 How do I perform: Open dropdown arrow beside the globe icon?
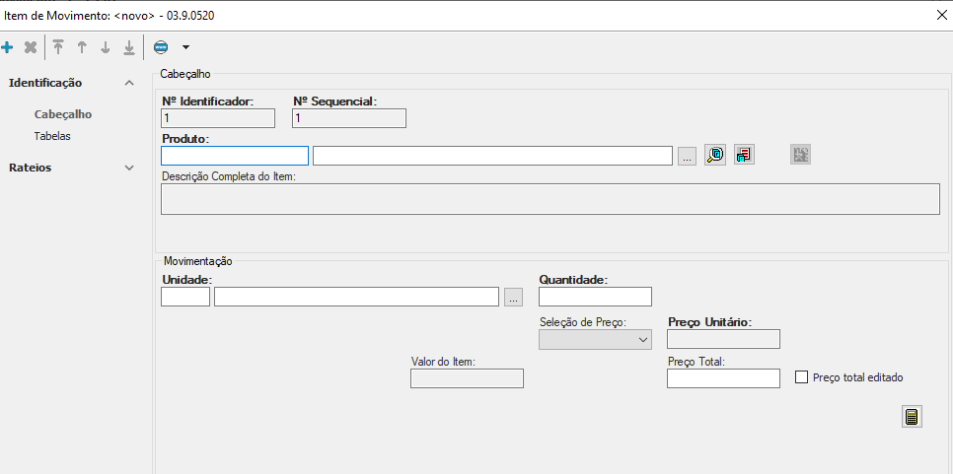(184, 46)
